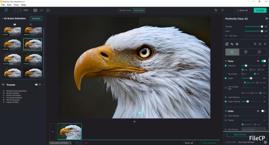This screenshot has width=269, height=145.
Task: Expand Perfect Lifestyle preset group
Action: click(4, 93)
